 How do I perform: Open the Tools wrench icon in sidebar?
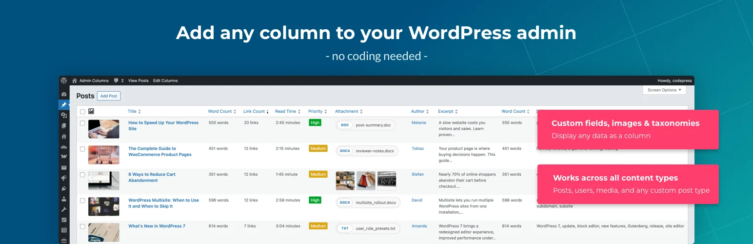64,209
